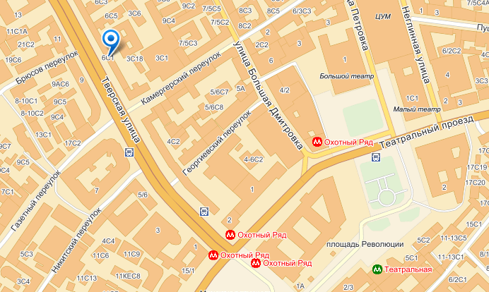Click the площадь Революции label
The width and height of the screenshot is (489, 292).
coord(365,244)
